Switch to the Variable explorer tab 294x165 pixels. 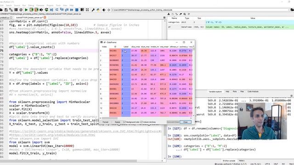click(215, 92)
